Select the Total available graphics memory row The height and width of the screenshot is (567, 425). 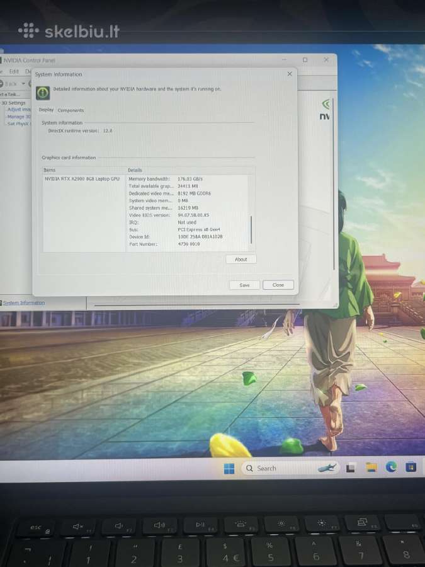click(188, 186)
